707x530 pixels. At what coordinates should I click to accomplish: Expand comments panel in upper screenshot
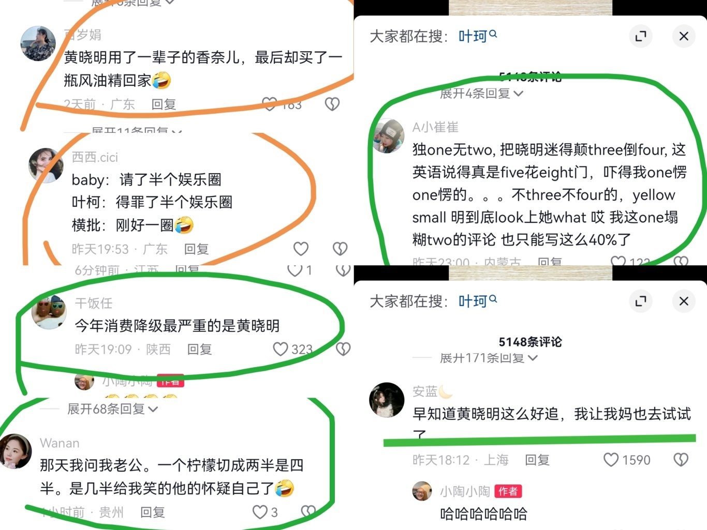[641, 36]
